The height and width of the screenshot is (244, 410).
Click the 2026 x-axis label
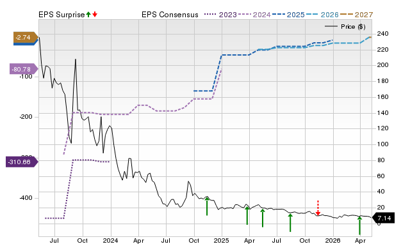click(x=332, y=240)
